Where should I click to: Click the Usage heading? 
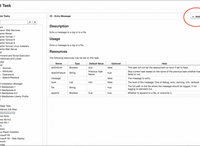[55, 39]
